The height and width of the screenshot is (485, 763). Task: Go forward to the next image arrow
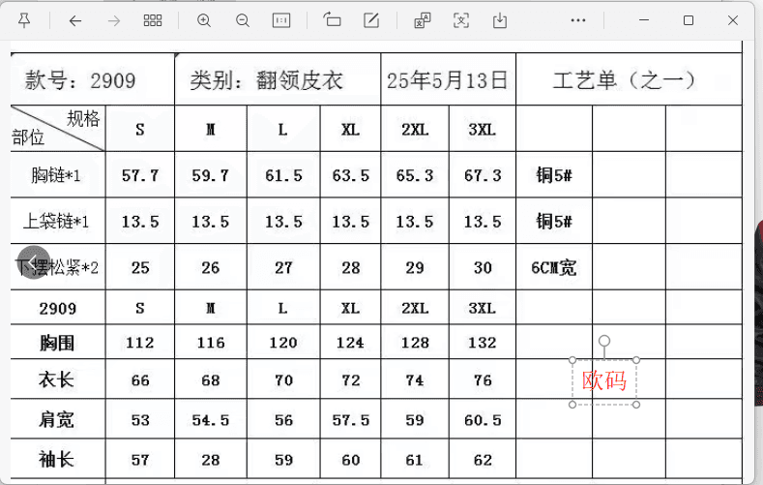[x=114, y=20]
